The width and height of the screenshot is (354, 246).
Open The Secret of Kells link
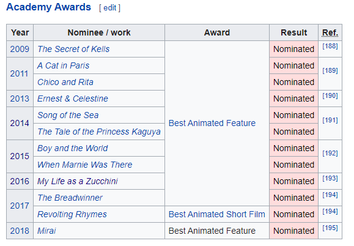[73, 49]
